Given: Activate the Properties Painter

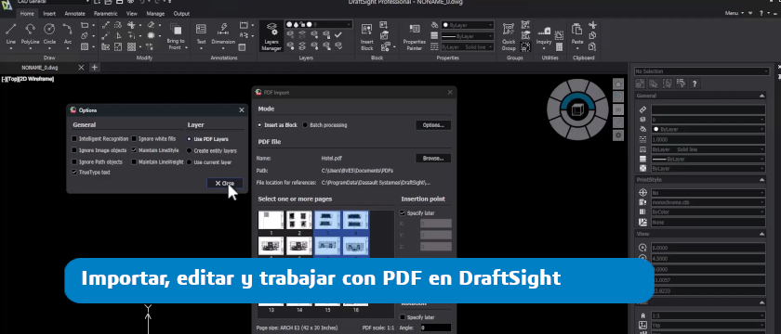Looking at the screenshot, I should (415, 36).
